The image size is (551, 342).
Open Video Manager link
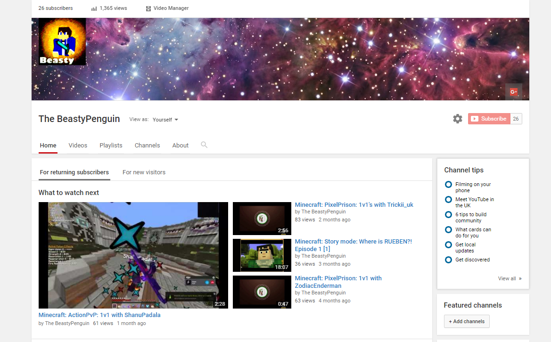pyautogui.click(x=171, y=8)
